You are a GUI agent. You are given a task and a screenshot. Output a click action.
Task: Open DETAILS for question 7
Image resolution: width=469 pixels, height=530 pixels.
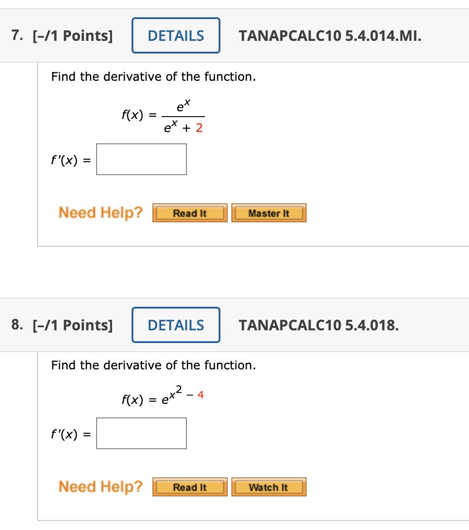tap(176, 35)
